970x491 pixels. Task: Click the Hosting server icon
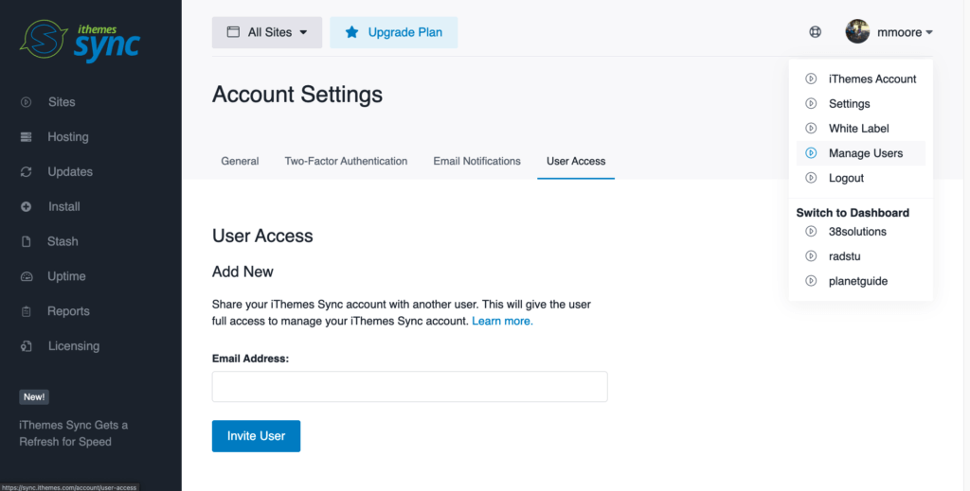click(x=27, y=137)
